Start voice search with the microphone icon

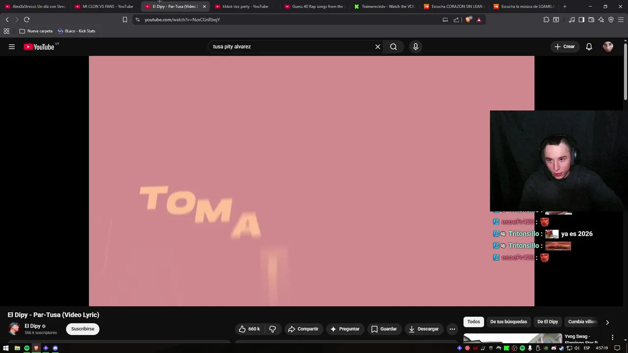(x=416, y=47)
